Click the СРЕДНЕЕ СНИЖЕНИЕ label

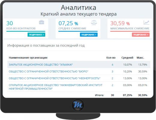72,29
